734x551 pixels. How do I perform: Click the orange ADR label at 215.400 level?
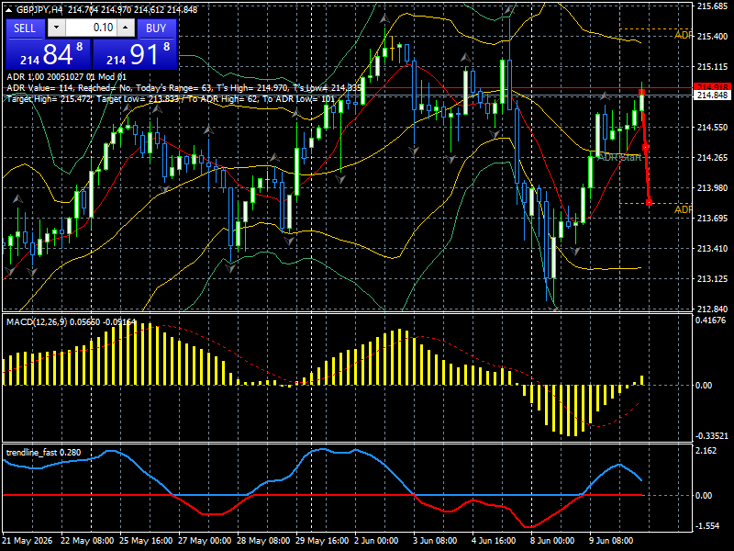tap(683, 35)
